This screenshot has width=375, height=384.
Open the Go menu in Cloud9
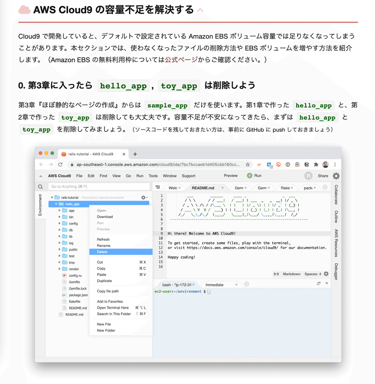click(x=128, y=176)
